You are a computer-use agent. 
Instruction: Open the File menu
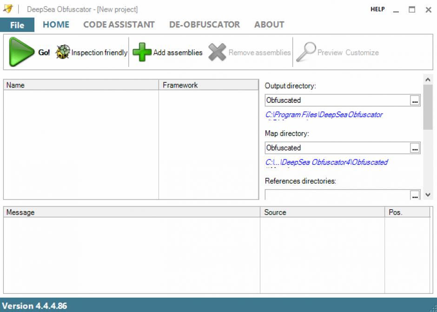(x=17, y=25)
